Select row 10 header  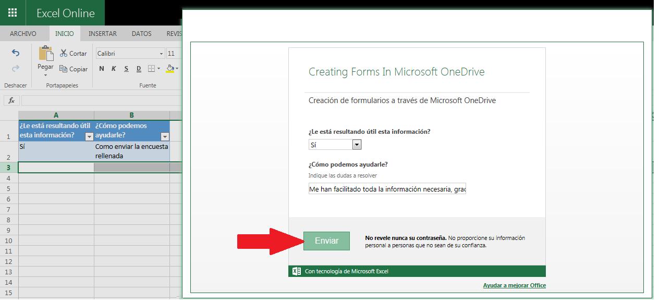[9, 240]
